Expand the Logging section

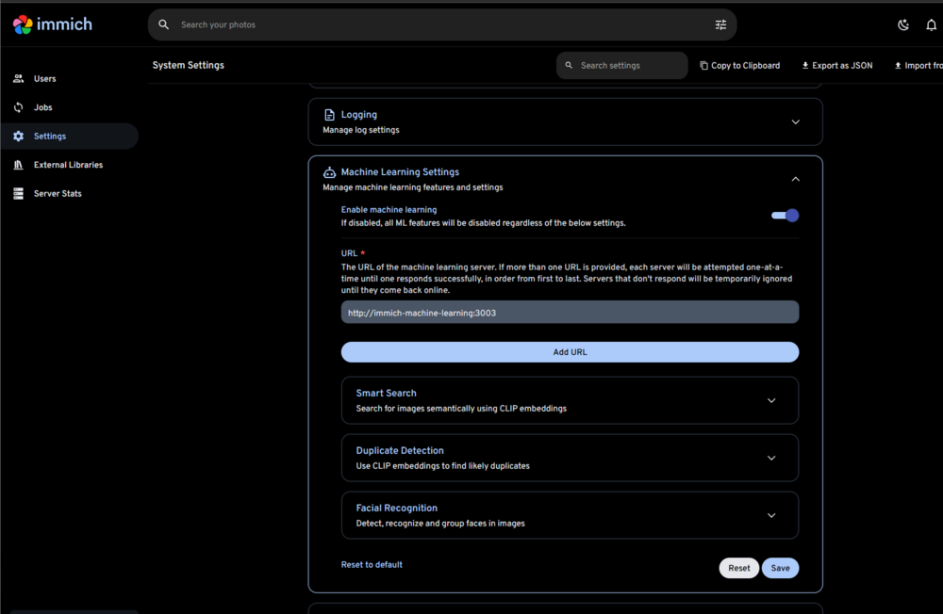795,122
